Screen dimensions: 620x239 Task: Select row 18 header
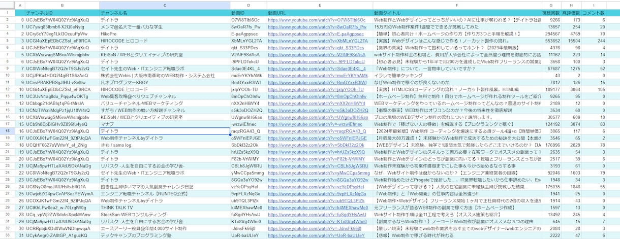(8, 131)
